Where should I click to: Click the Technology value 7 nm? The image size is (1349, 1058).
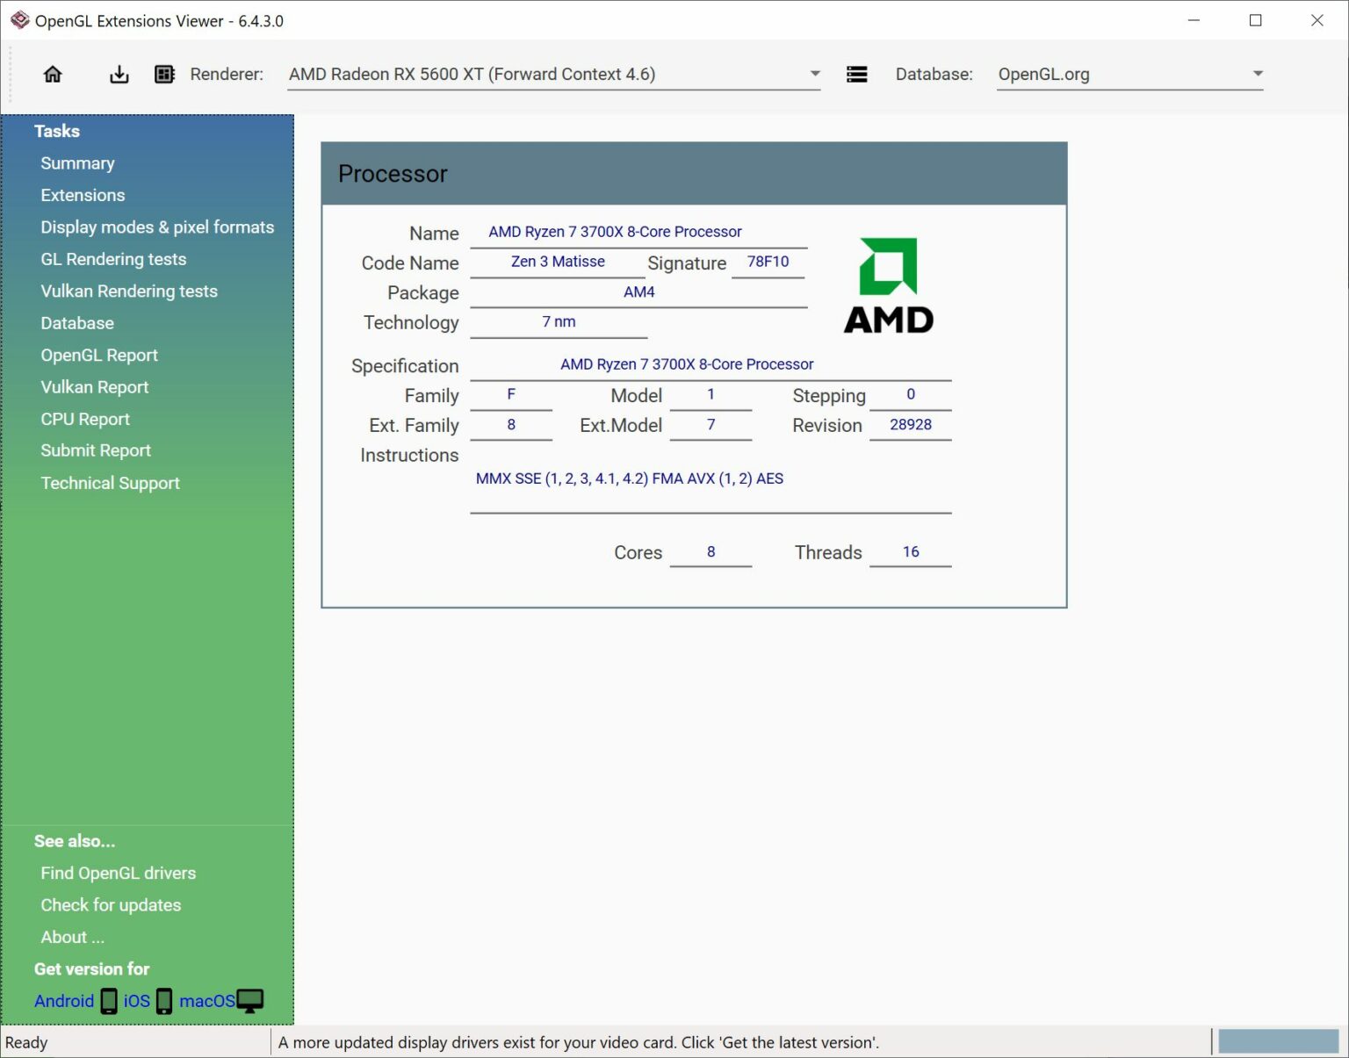[x=559, y=322]
